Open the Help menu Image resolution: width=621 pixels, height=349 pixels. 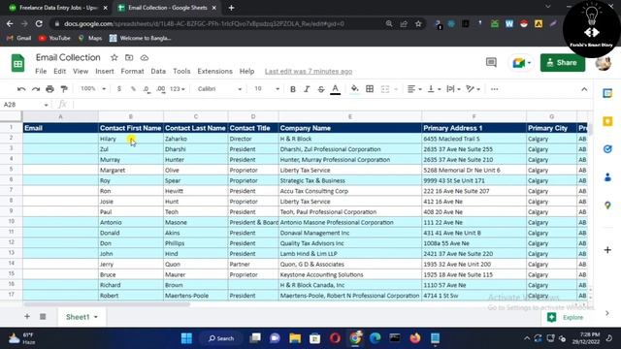click(246, 71)
